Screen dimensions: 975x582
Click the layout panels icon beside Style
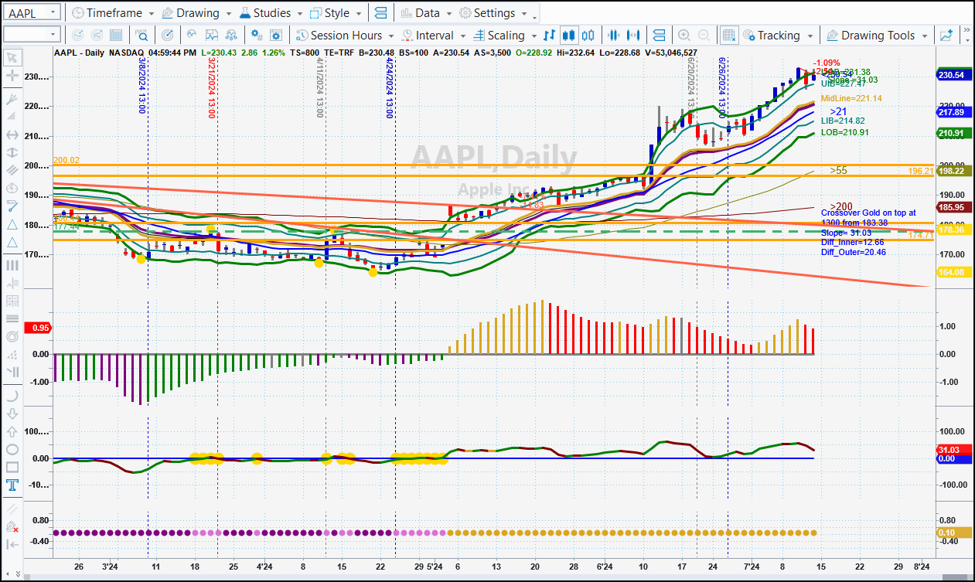point(380,13)
